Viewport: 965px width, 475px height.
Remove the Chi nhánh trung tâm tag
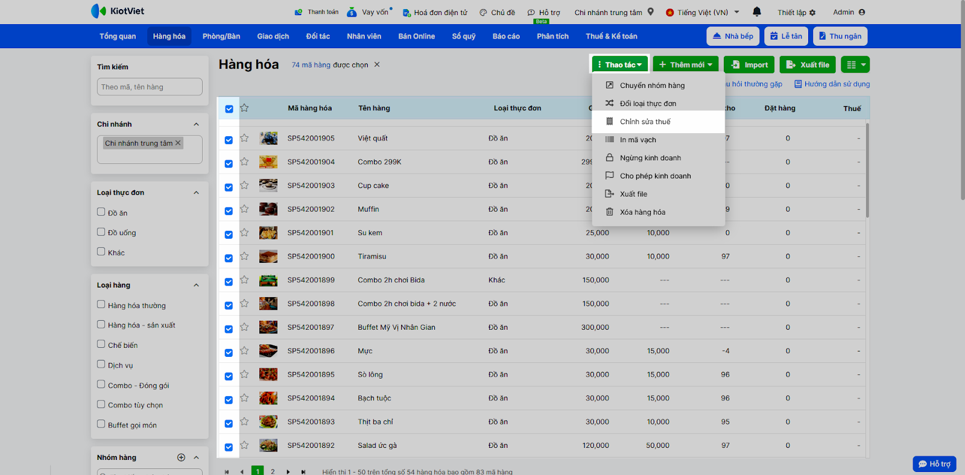[x=178, y=143]
